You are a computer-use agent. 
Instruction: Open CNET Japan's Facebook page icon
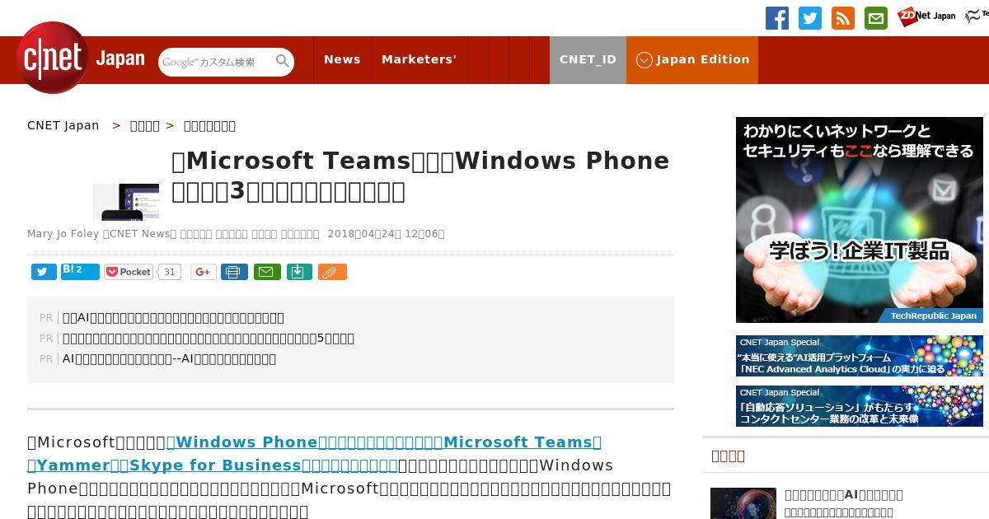pos(777,18)
